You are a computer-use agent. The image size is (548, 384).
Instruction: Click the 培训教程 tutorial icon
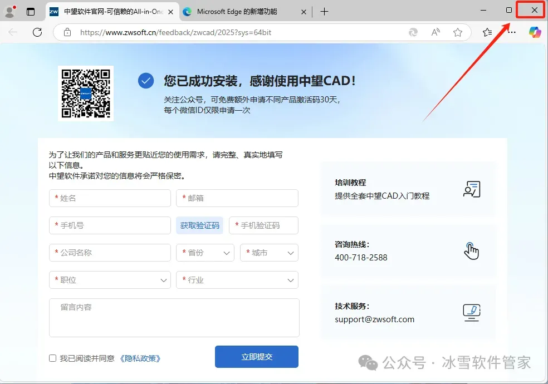click(472, 189)
